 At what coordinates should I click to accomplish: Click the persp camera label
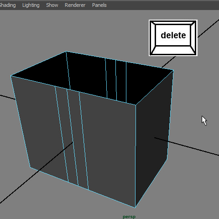click(129, 217)
